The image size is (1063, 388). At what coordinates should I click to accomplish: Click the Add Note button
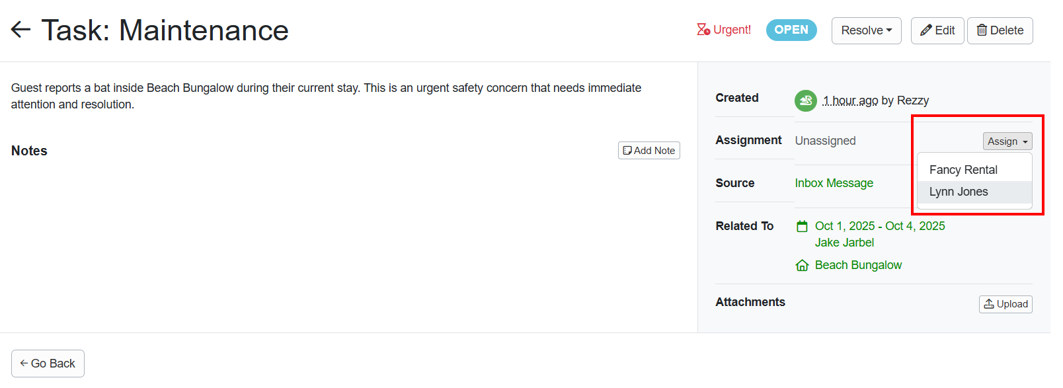click(649, 150)
